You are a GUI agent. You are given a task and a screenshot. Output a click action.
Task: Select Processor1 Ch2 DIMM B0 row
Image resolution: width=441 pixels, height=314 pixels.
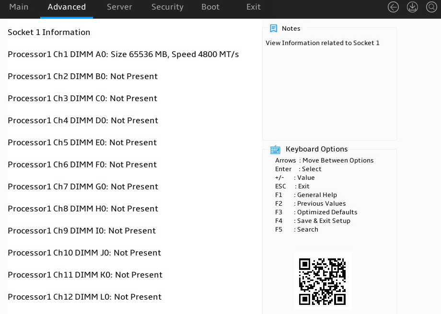pyautogui.click(x=82, y=76)
